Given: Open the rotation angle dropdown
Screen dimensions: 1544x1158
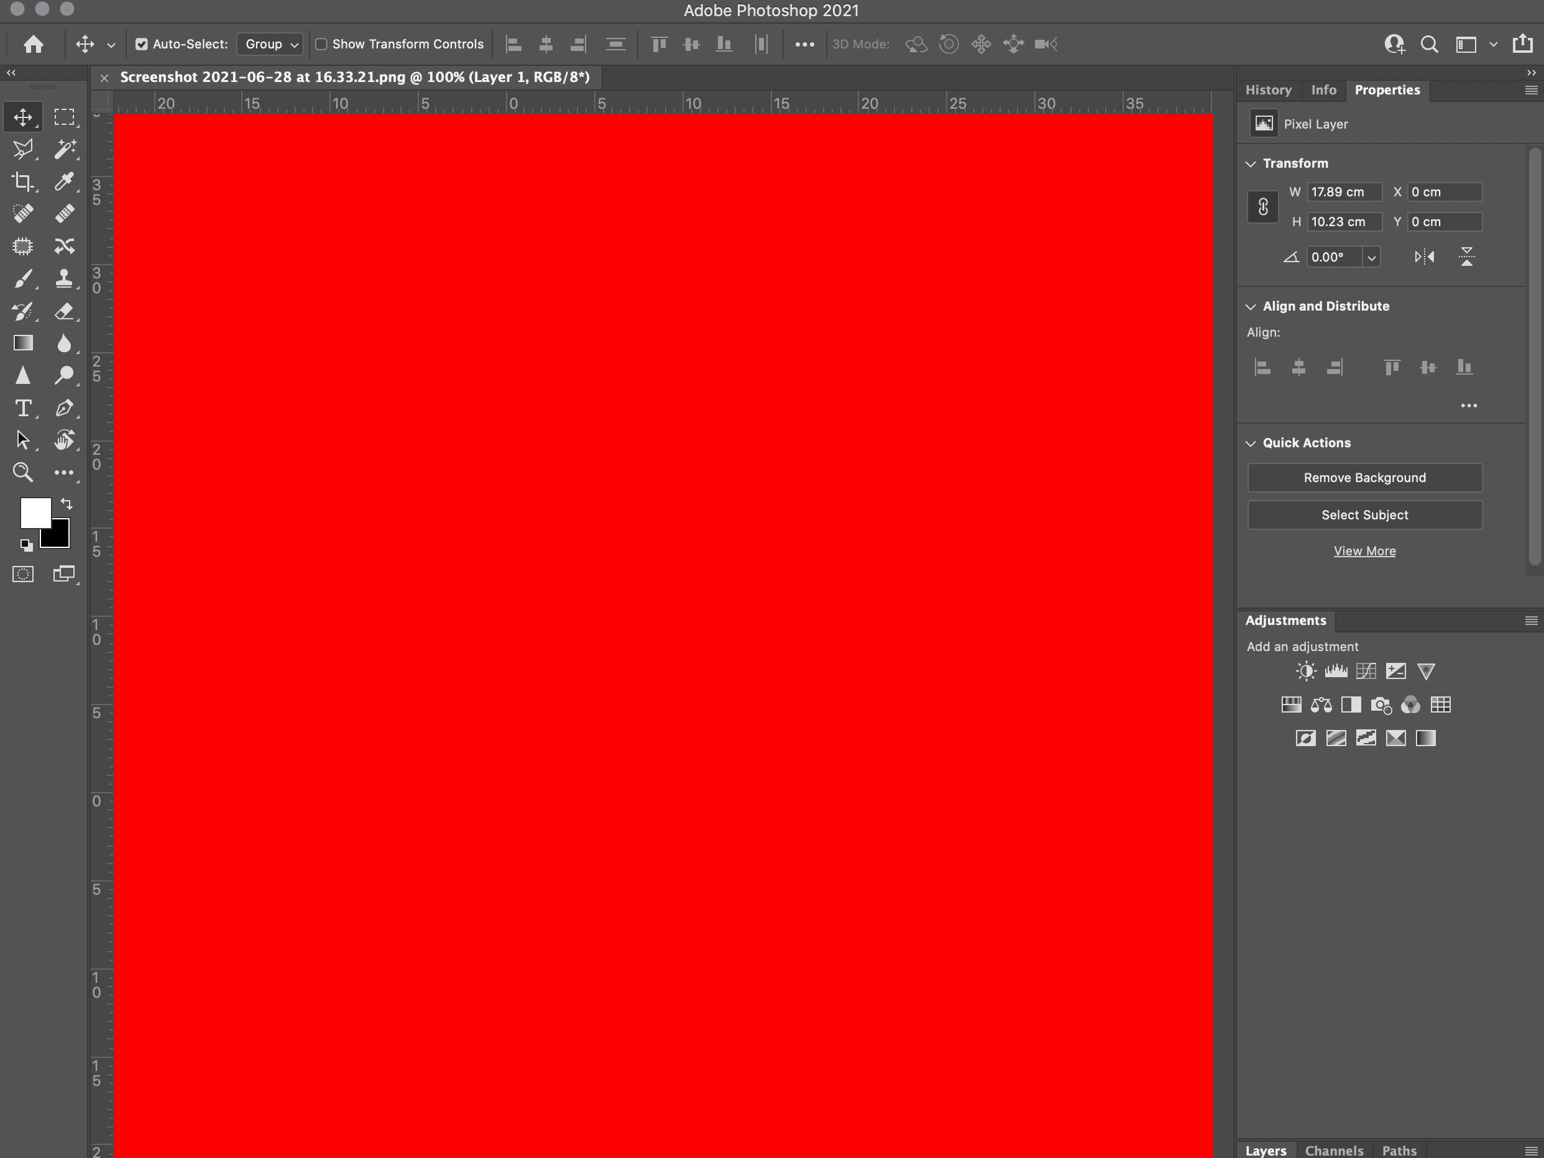Looking at the screenshot, I should (x=1372, y=257).
